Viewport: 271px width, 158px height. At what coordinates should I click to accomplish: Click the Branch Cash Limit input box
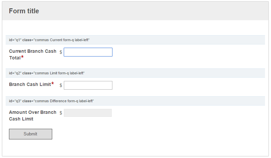click(88, 85)
